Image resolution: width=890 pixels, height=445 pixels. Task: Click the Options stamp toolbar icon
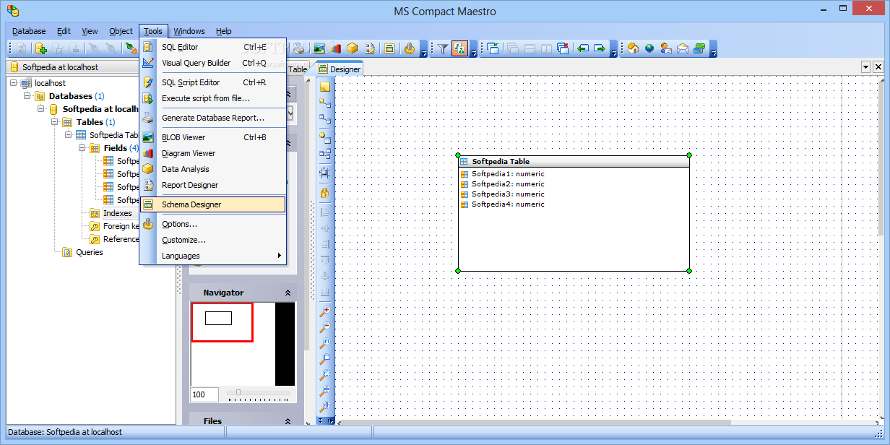pos(410,48)
